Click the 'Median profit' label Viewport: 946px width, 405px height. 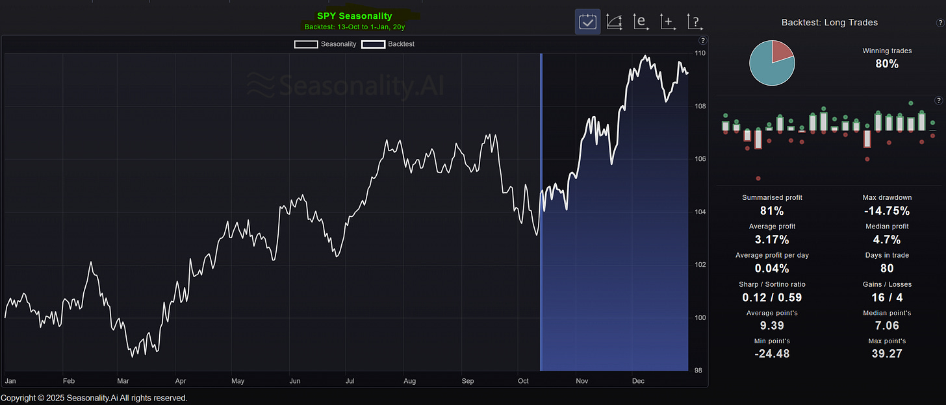(887, 227)
